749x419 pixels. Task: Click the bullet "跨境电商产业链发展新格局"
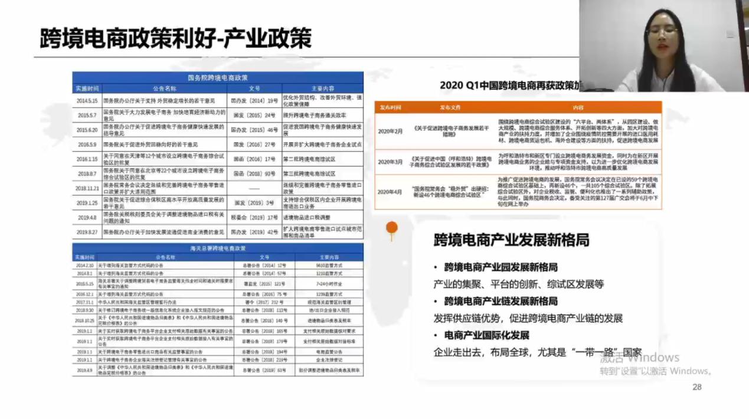click(501, 301)
